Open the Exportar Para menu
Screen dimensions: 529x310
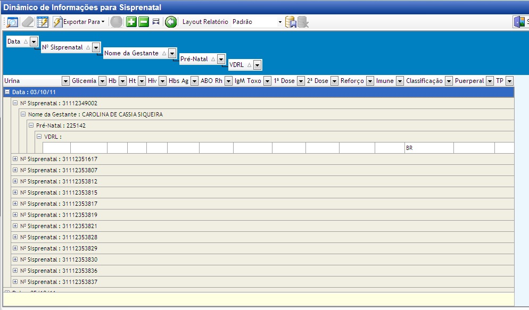coord(79,22)
